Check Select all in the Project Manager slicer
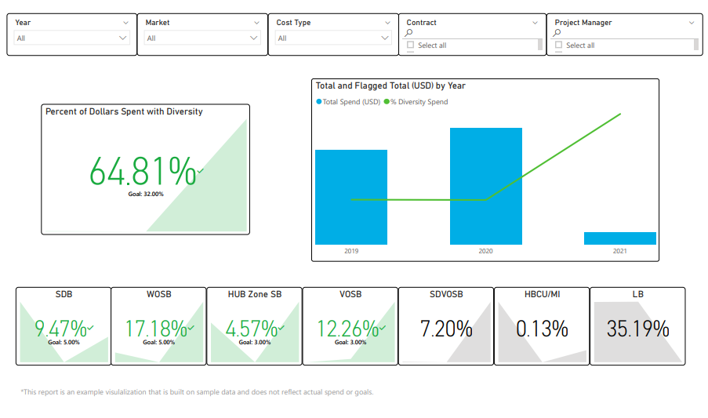Viewport: 708px width, 418px height. [559, 45]
